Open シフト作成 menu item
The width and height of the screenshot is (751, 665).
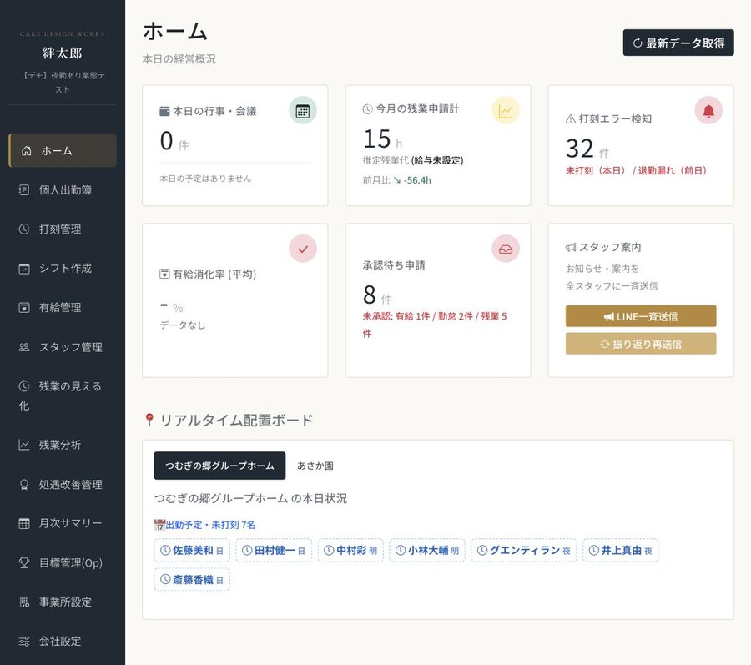click(x=63, y=269)
